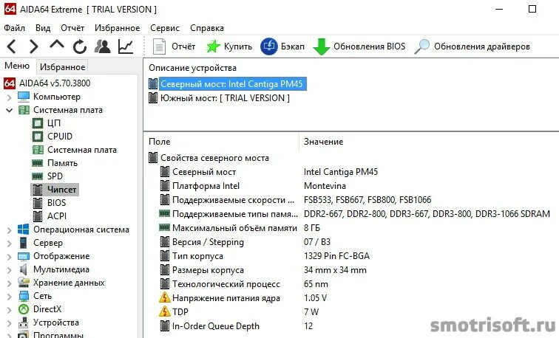
Task: Open the Файл menu
Action: [14, 28]
